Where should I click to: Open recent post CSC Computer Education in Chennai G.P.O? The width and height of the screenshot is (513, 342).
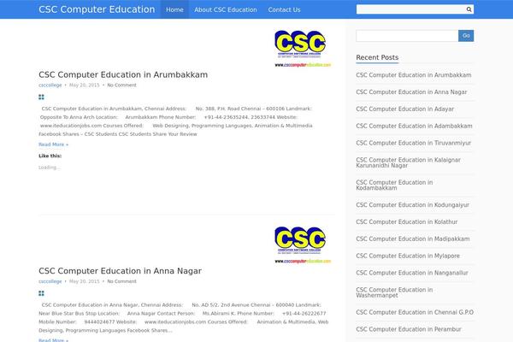[x=415, y=312]
